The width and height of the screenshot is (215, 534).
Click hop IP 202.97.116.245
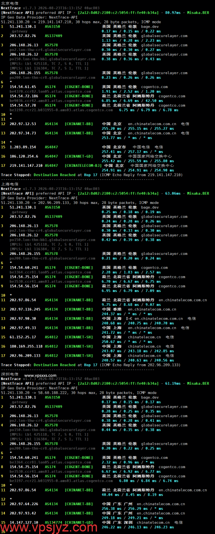[x=25, y=309]
